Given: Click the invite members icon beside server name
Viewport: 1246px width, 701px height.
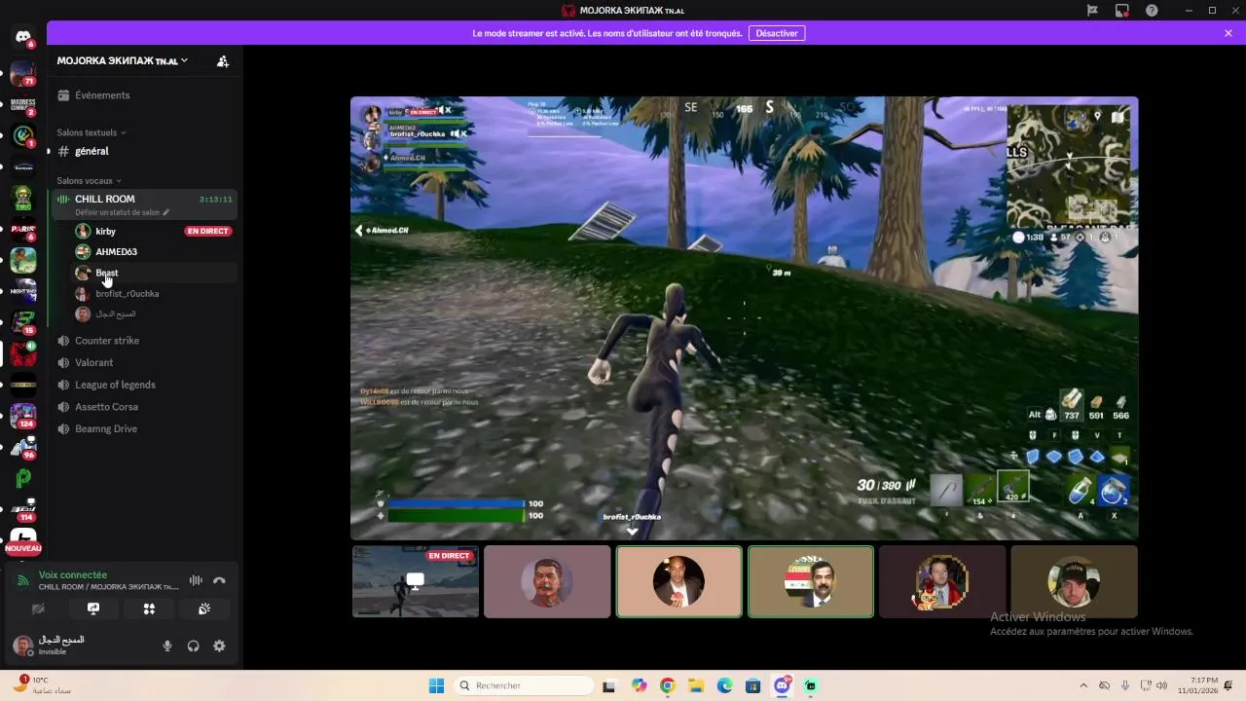Looking at the screenshot, I should click(x=223, y=60).
